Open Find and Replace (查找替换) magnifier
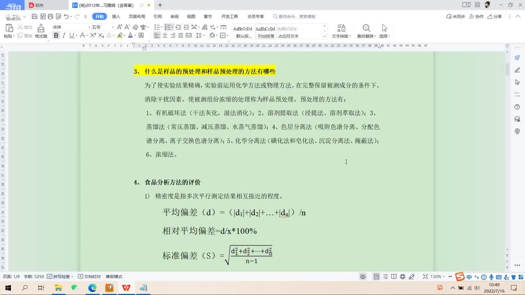Image resolution: width=525 pixels, height=295 pixels. coord(366,28)
